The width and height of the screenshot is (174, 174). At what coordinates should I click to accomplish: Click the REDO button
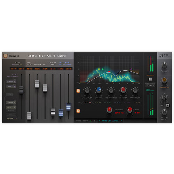coord(85,121)
